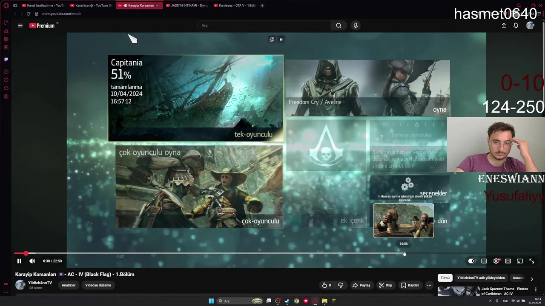
Task: Enter fullscreen mode
Action: click(x=532, y=261)
